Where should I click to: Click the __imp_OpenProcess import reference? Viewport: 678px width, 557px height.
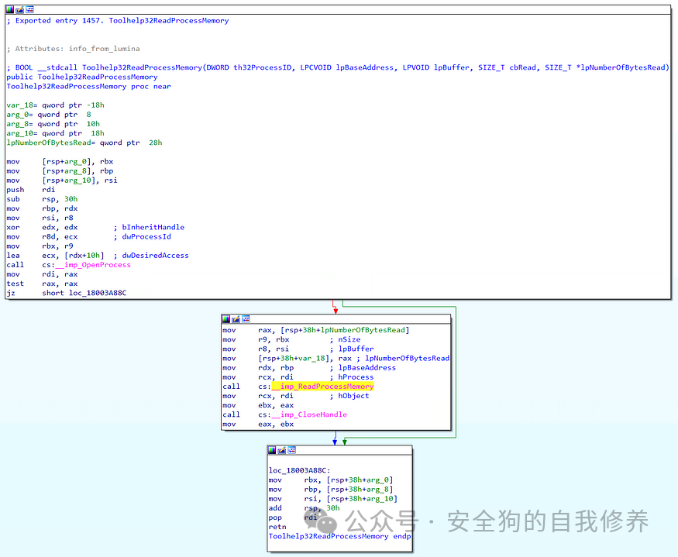[93, 265]
